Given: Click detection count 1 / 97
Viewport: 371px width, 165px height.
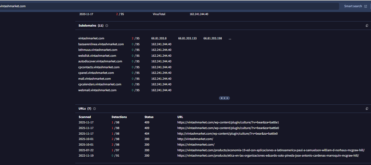Looking at the screenshot, I should pyautogui.click(x=116, y=150).
